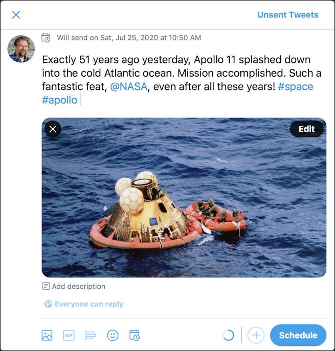Screen dimensions: 335x351
Task: Open the emoji picker
Action: click(113, 336)
